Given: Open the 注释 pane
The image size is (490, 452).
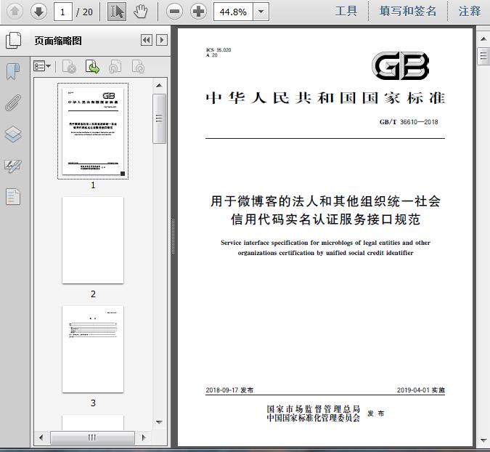Looking at the screenshot, I should [x=470, y=11].
